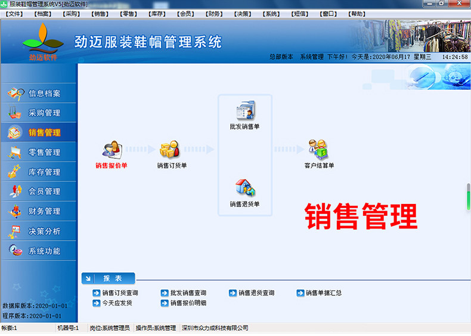Click the date 2020年06月17 in the header

click(391, 56)
